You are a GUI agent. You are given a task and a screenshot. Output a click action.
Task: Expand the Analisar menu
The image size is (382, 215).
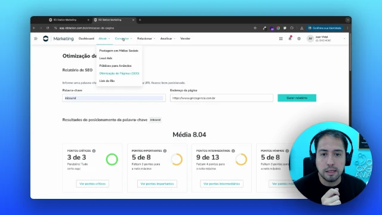168,38
